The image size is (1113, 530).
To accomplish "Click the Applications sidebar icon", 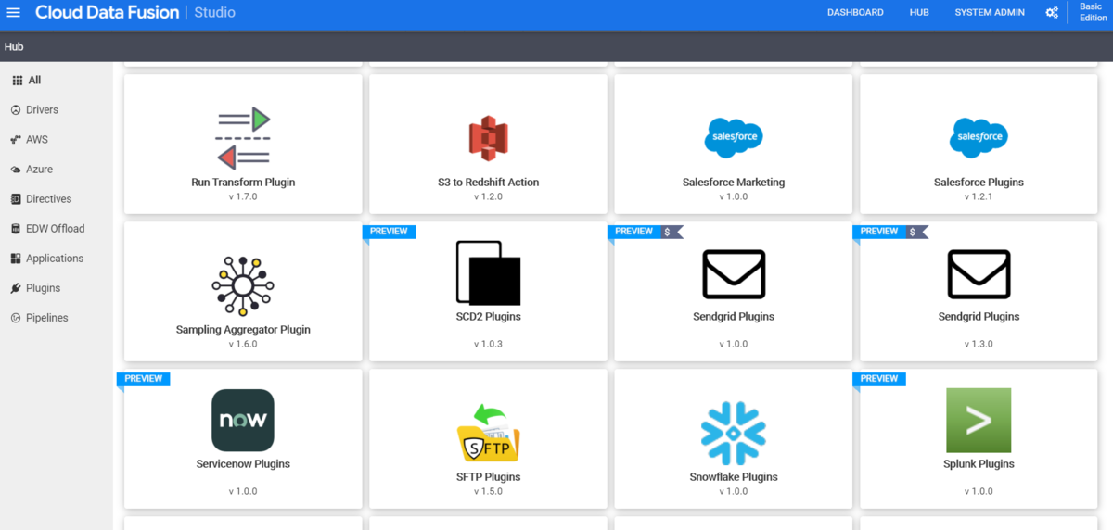I will pos(16,259).
